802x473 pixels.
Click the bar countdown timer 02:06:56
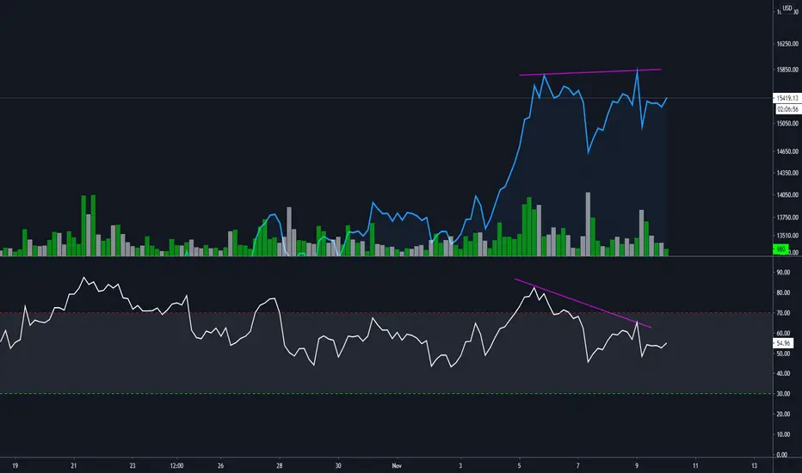pyautogui.click(x=787, y=109)
